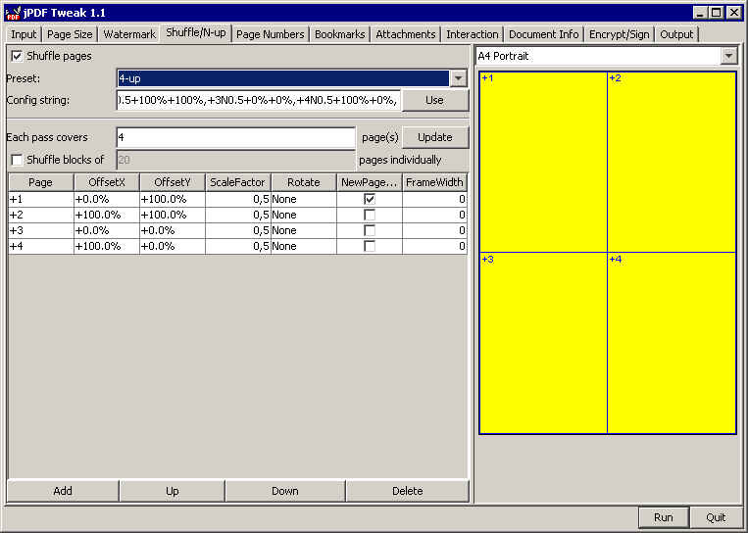
Task: Expand the A4 Portrait page format dropdown
Action: click(x=728, y=56)
